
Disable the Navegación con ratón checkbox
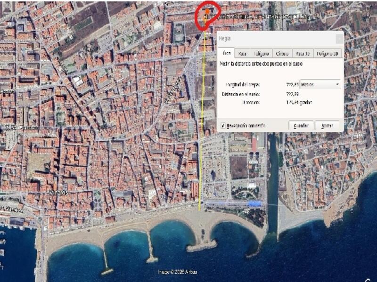pyautogui.click(x=222, y=124)
